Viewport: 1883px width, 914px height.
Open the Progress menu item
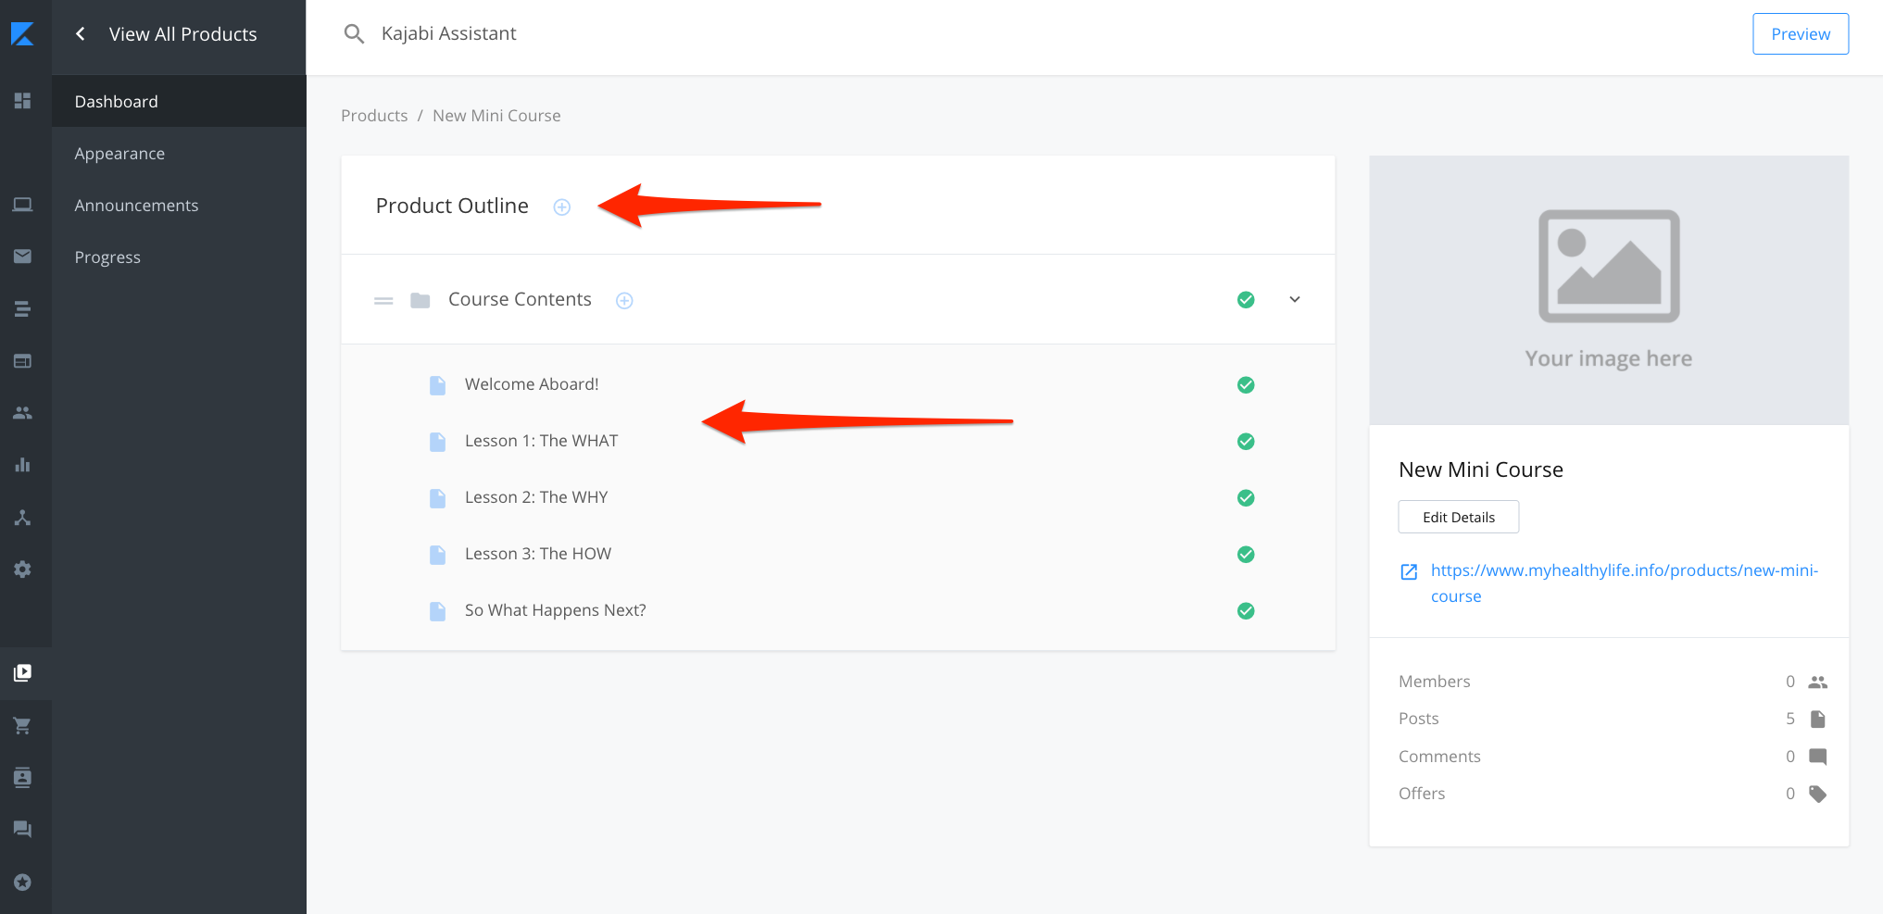tap(179, 257)
